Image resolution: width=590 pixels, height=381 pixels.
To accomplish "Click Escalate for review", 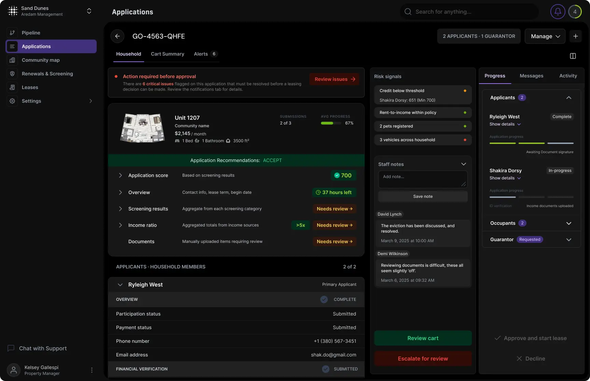I will pos(423,358).
